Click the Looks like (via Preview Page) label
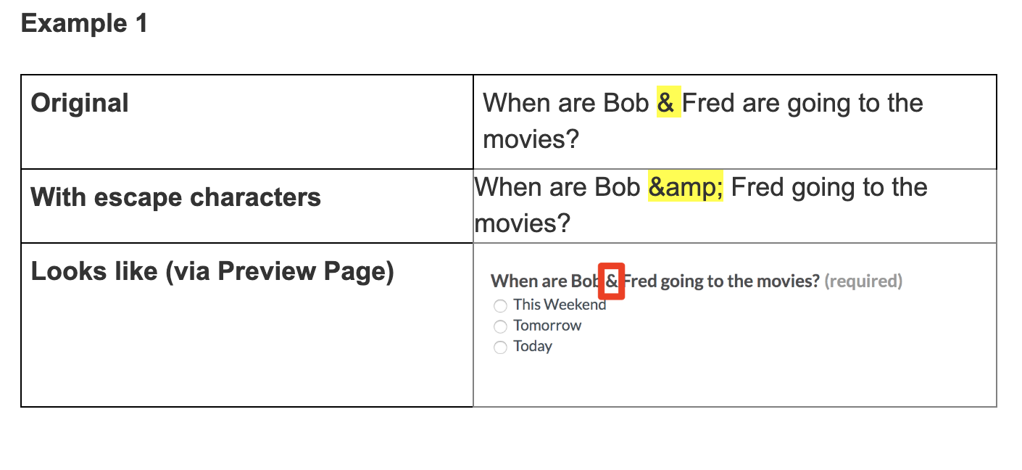Screen dimensions: 1022x470 pos(212,271)
